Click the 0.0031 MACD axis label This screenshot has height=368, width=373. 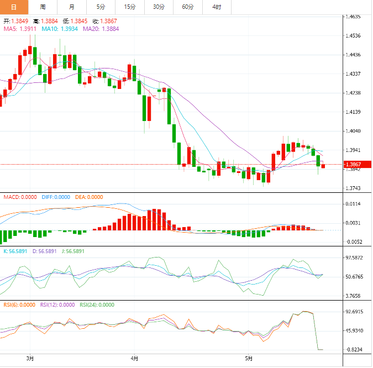(x=353, y=223)
